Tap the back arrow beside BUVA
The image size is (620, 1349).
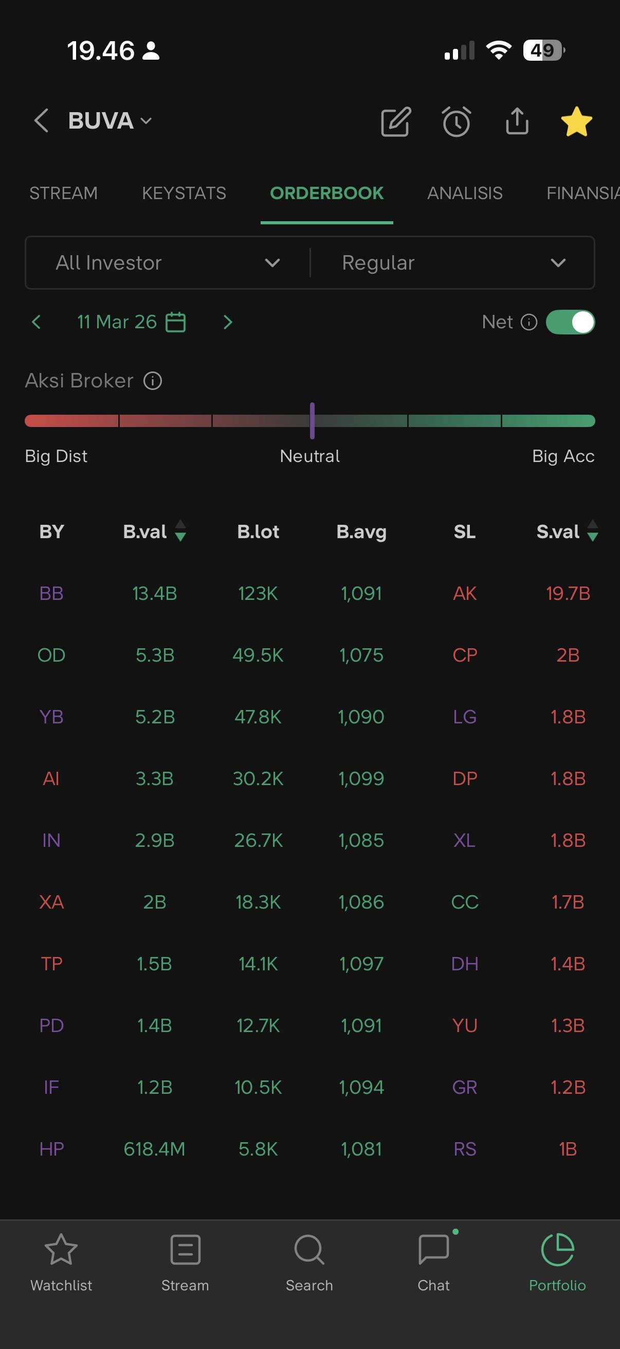click(x=41, y=120)
